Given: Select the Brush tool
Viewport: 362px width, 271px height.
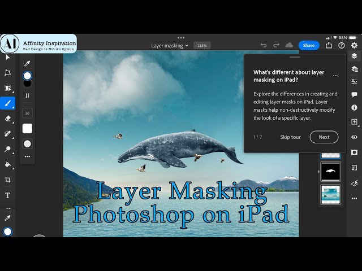Looking at the screenshot, I should click(7, 103).
